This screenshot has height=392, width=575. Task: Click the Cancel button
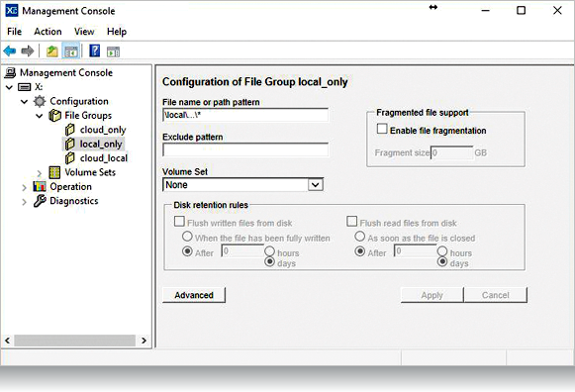point(495,295)
